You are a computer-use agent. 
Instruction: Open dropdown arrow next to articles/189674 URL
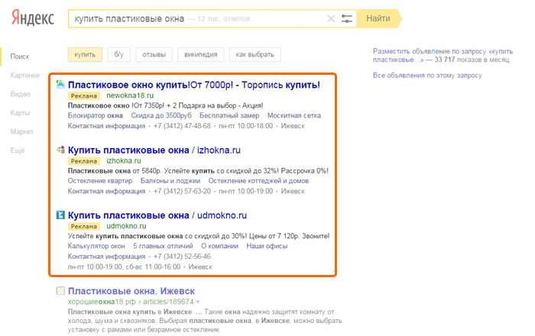click(197, 302)
